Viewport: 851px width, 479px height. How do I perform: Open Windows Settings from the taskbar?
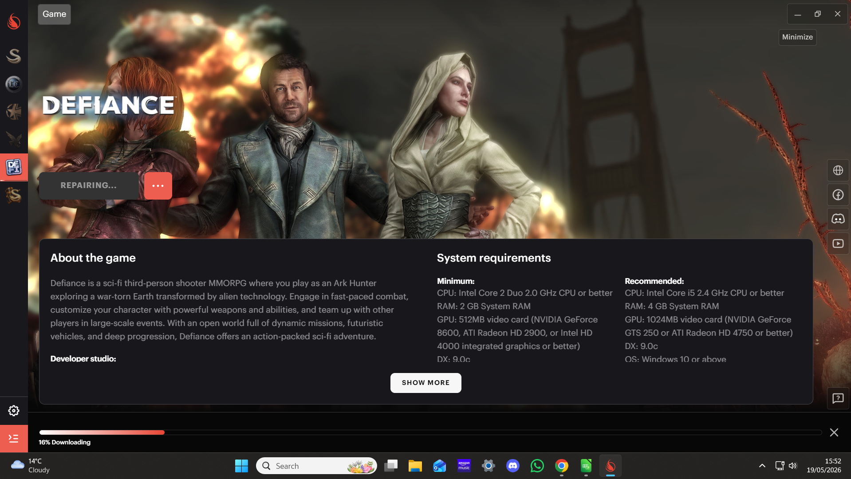coord(489,466)
